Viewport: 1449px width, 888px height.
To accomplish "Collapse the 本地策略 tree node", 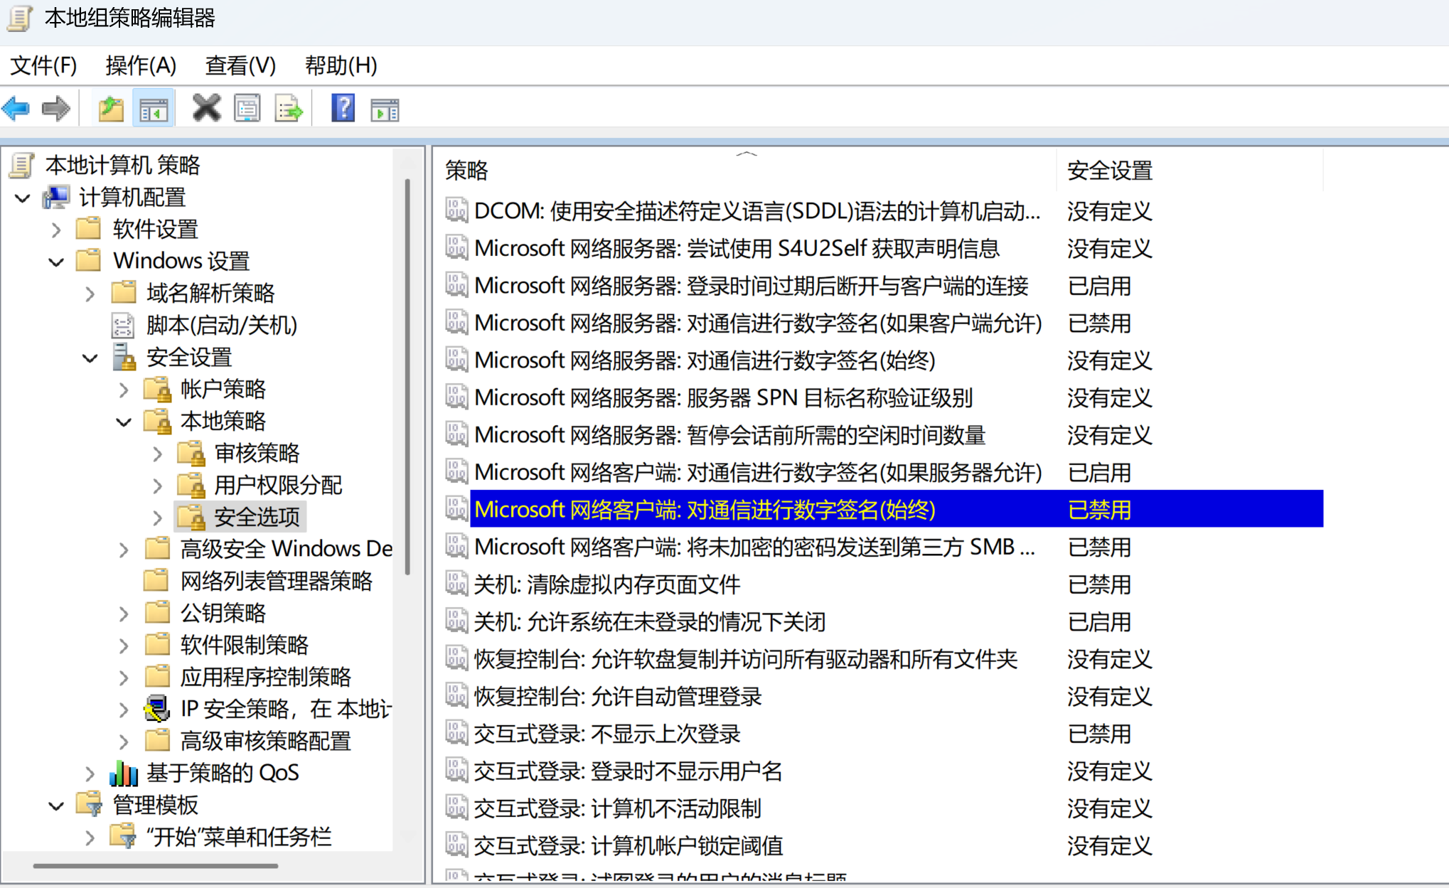I will (124, 422).
